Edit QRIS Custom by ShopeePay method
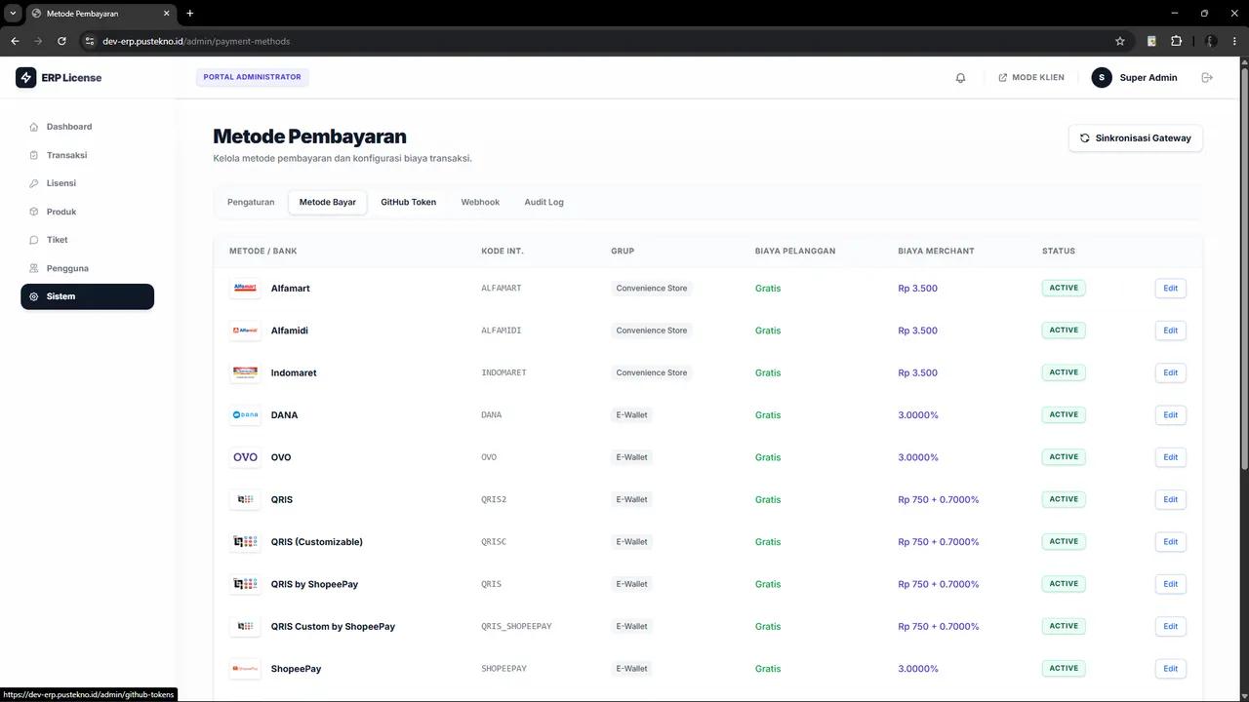Screen dimensions: 1249x702 (x=1171, y=626)
